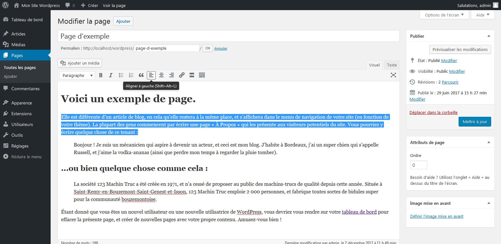Image resolution: width=501 pixels, height=244 pixels.
Task: Collapse sidebar with Réduire le menu
Action: pyautogui.click(x=25, y=157)
